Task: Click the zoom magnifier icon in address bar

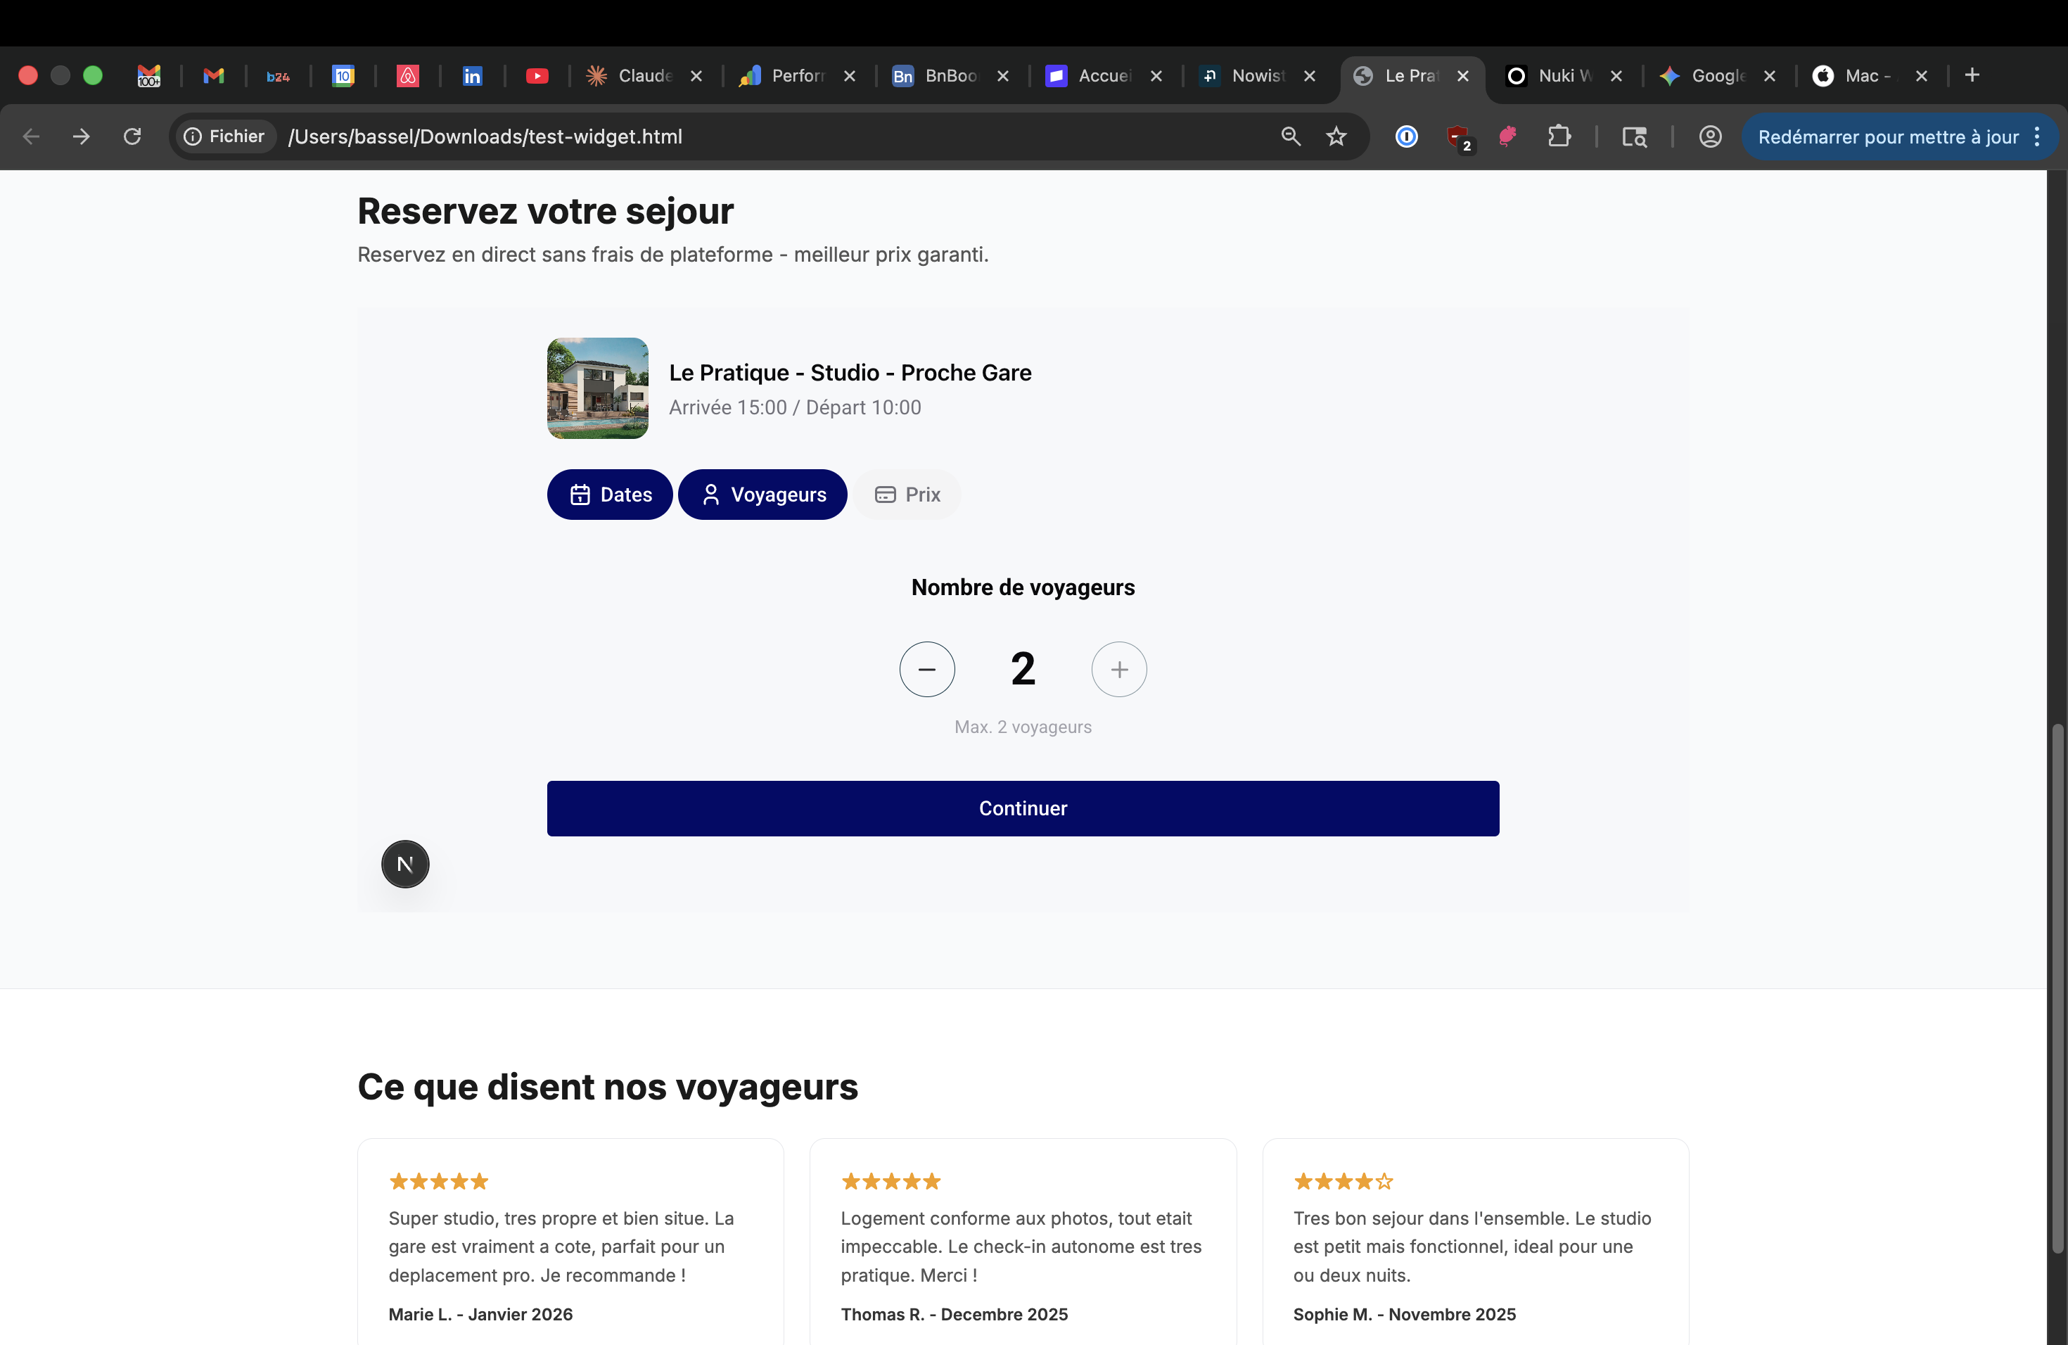Action: pos(1291,136)
